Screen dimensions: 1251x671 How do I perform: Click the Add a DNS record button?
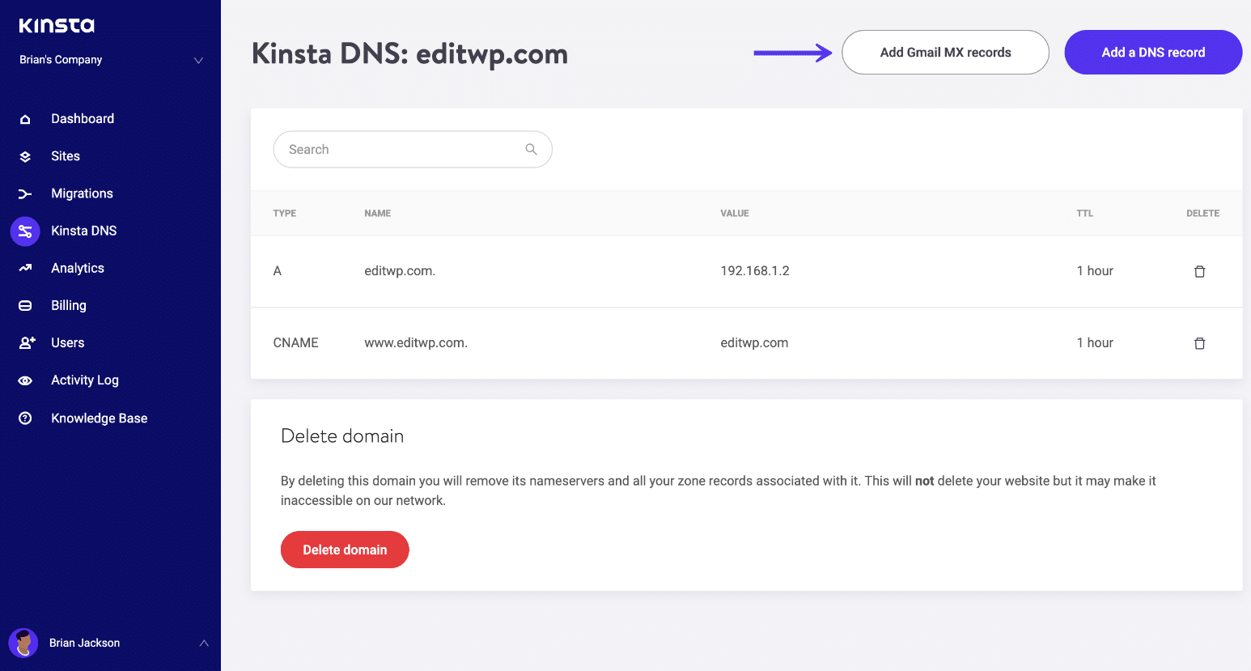1152,52
